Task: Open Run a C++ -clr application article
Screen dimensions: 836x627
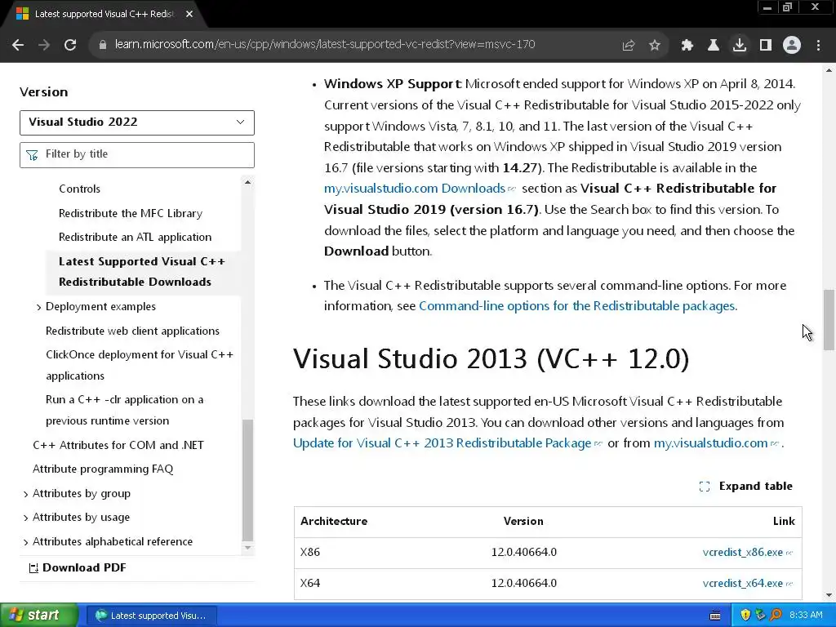Action: click(x=125, y=410)
